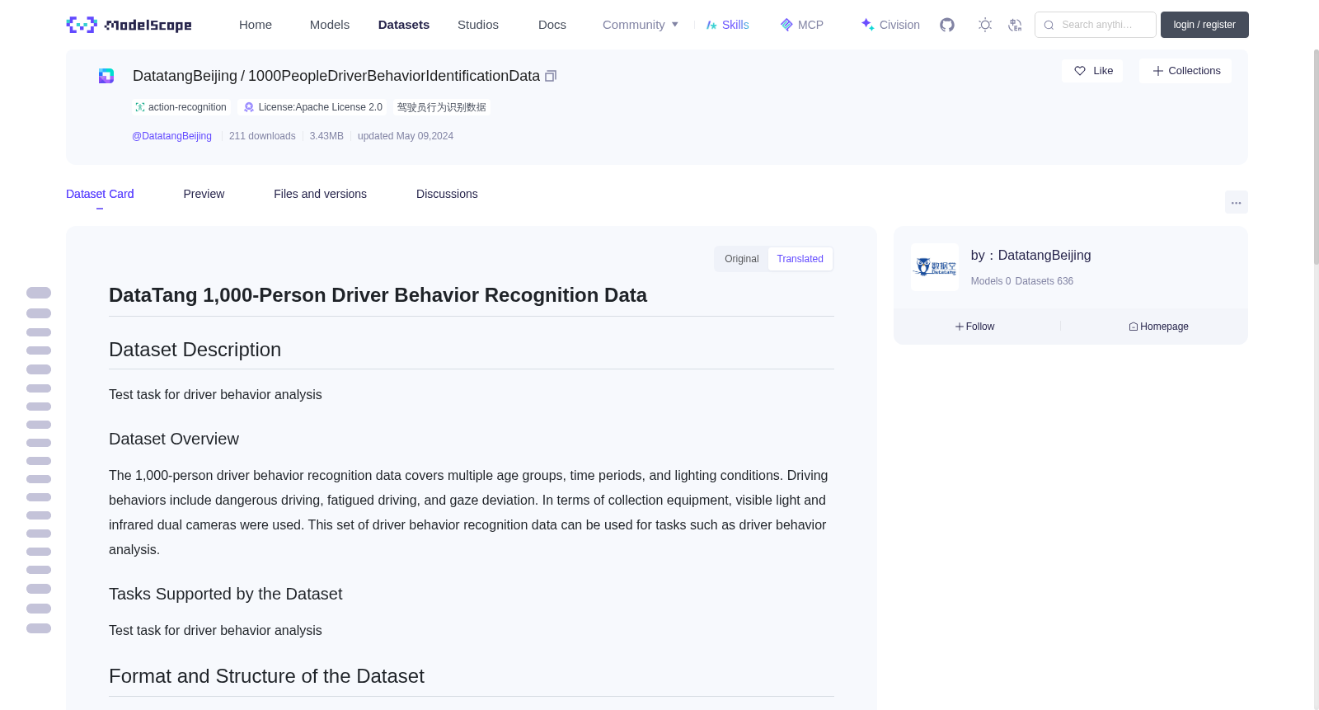Click the dataset avatar icon
This screenshot has width=1319, height=710.
[x=106, y=76]
